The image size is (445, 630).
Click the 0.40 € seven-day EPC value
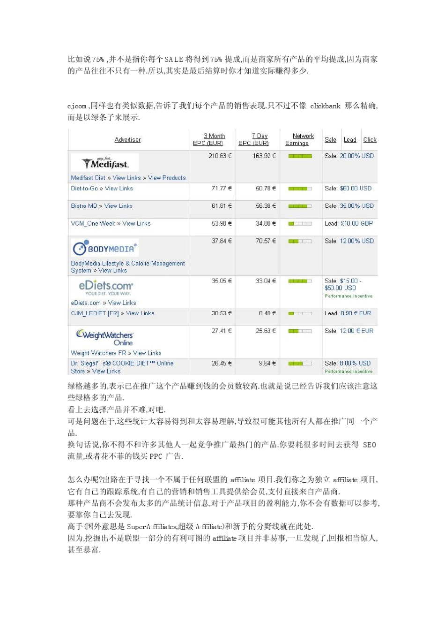[267, 313]
